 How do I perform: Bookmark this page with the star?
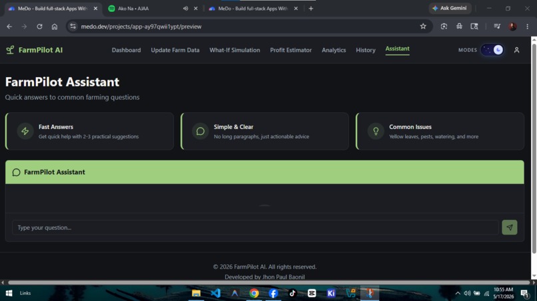point(423,27)
